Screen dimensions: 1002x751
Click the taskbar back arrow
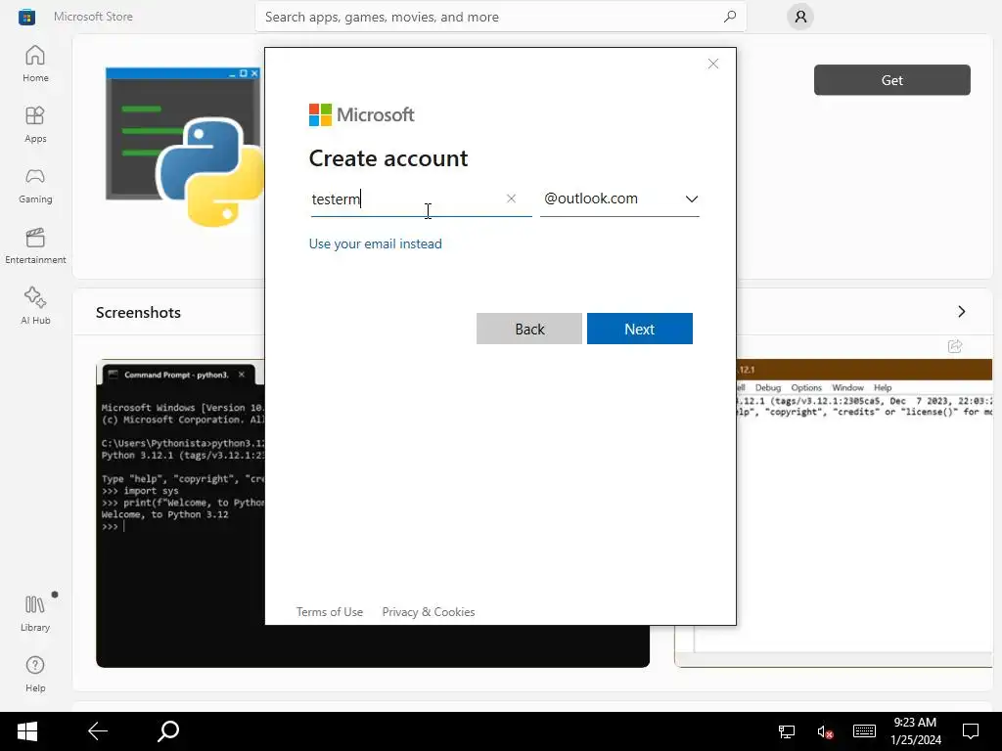point(98,731)
